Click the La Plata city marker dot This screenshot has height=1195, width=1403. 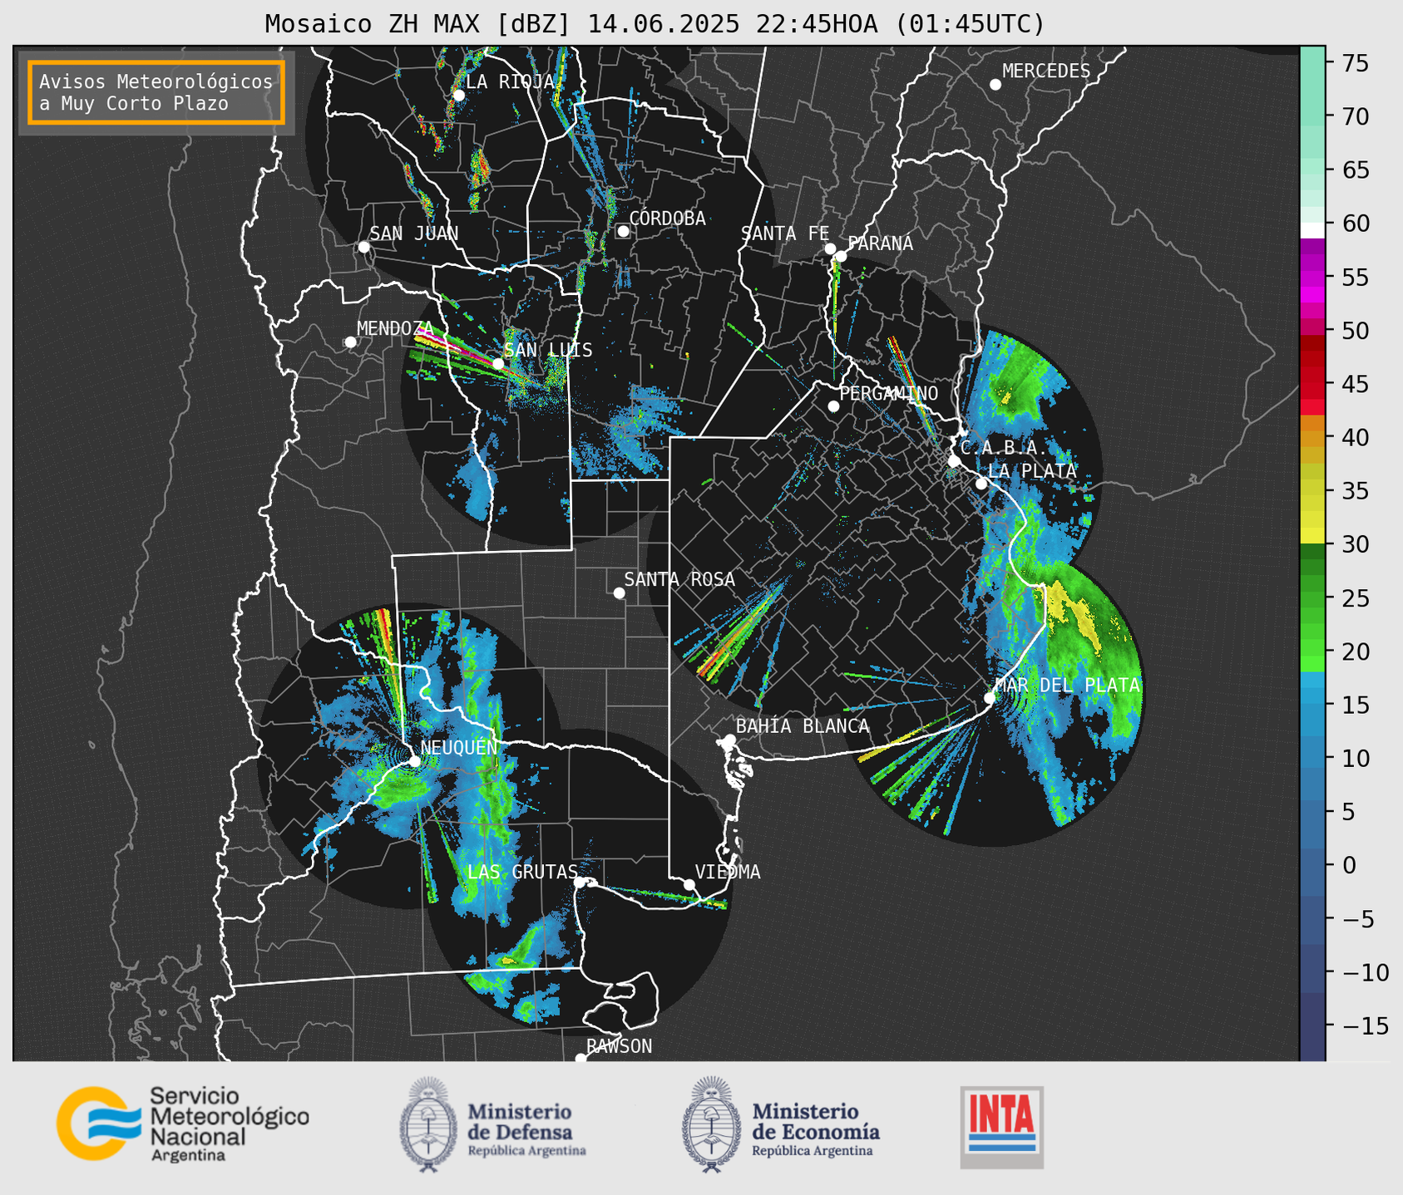[981, 484]
